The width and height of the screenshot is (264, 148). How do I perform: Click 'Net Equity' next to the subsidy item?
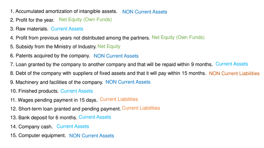[x=109, y=47]
